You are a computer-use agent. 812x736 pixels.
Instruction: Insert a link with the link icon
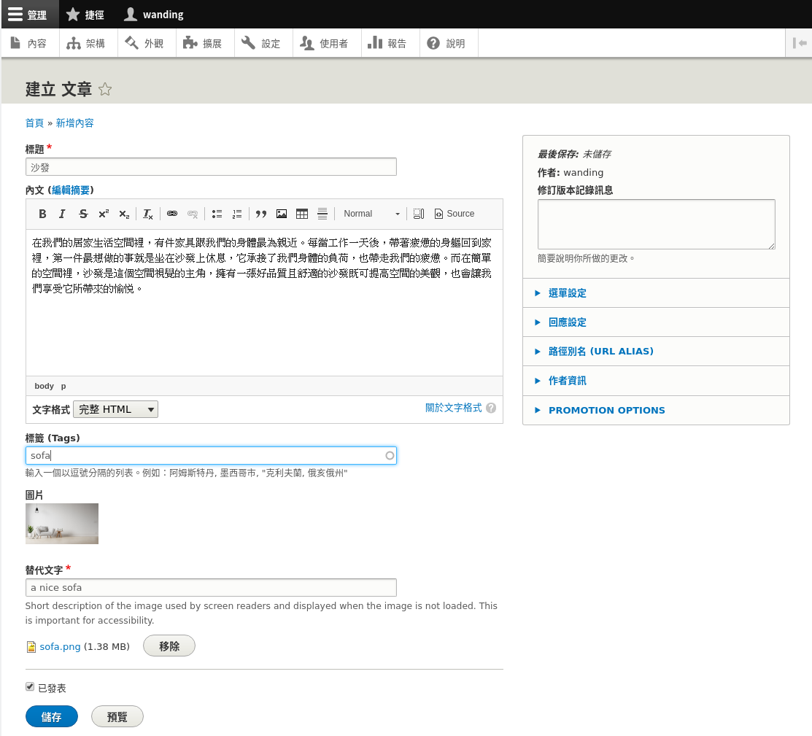coord(172,214)
